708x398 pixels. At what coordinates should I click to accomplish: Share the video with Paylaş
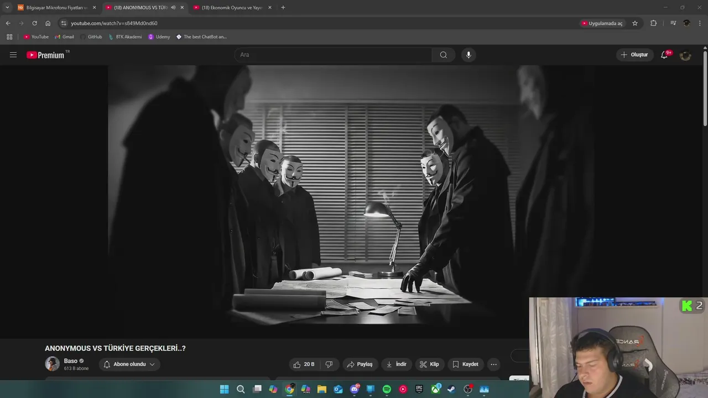pos(360,364)
